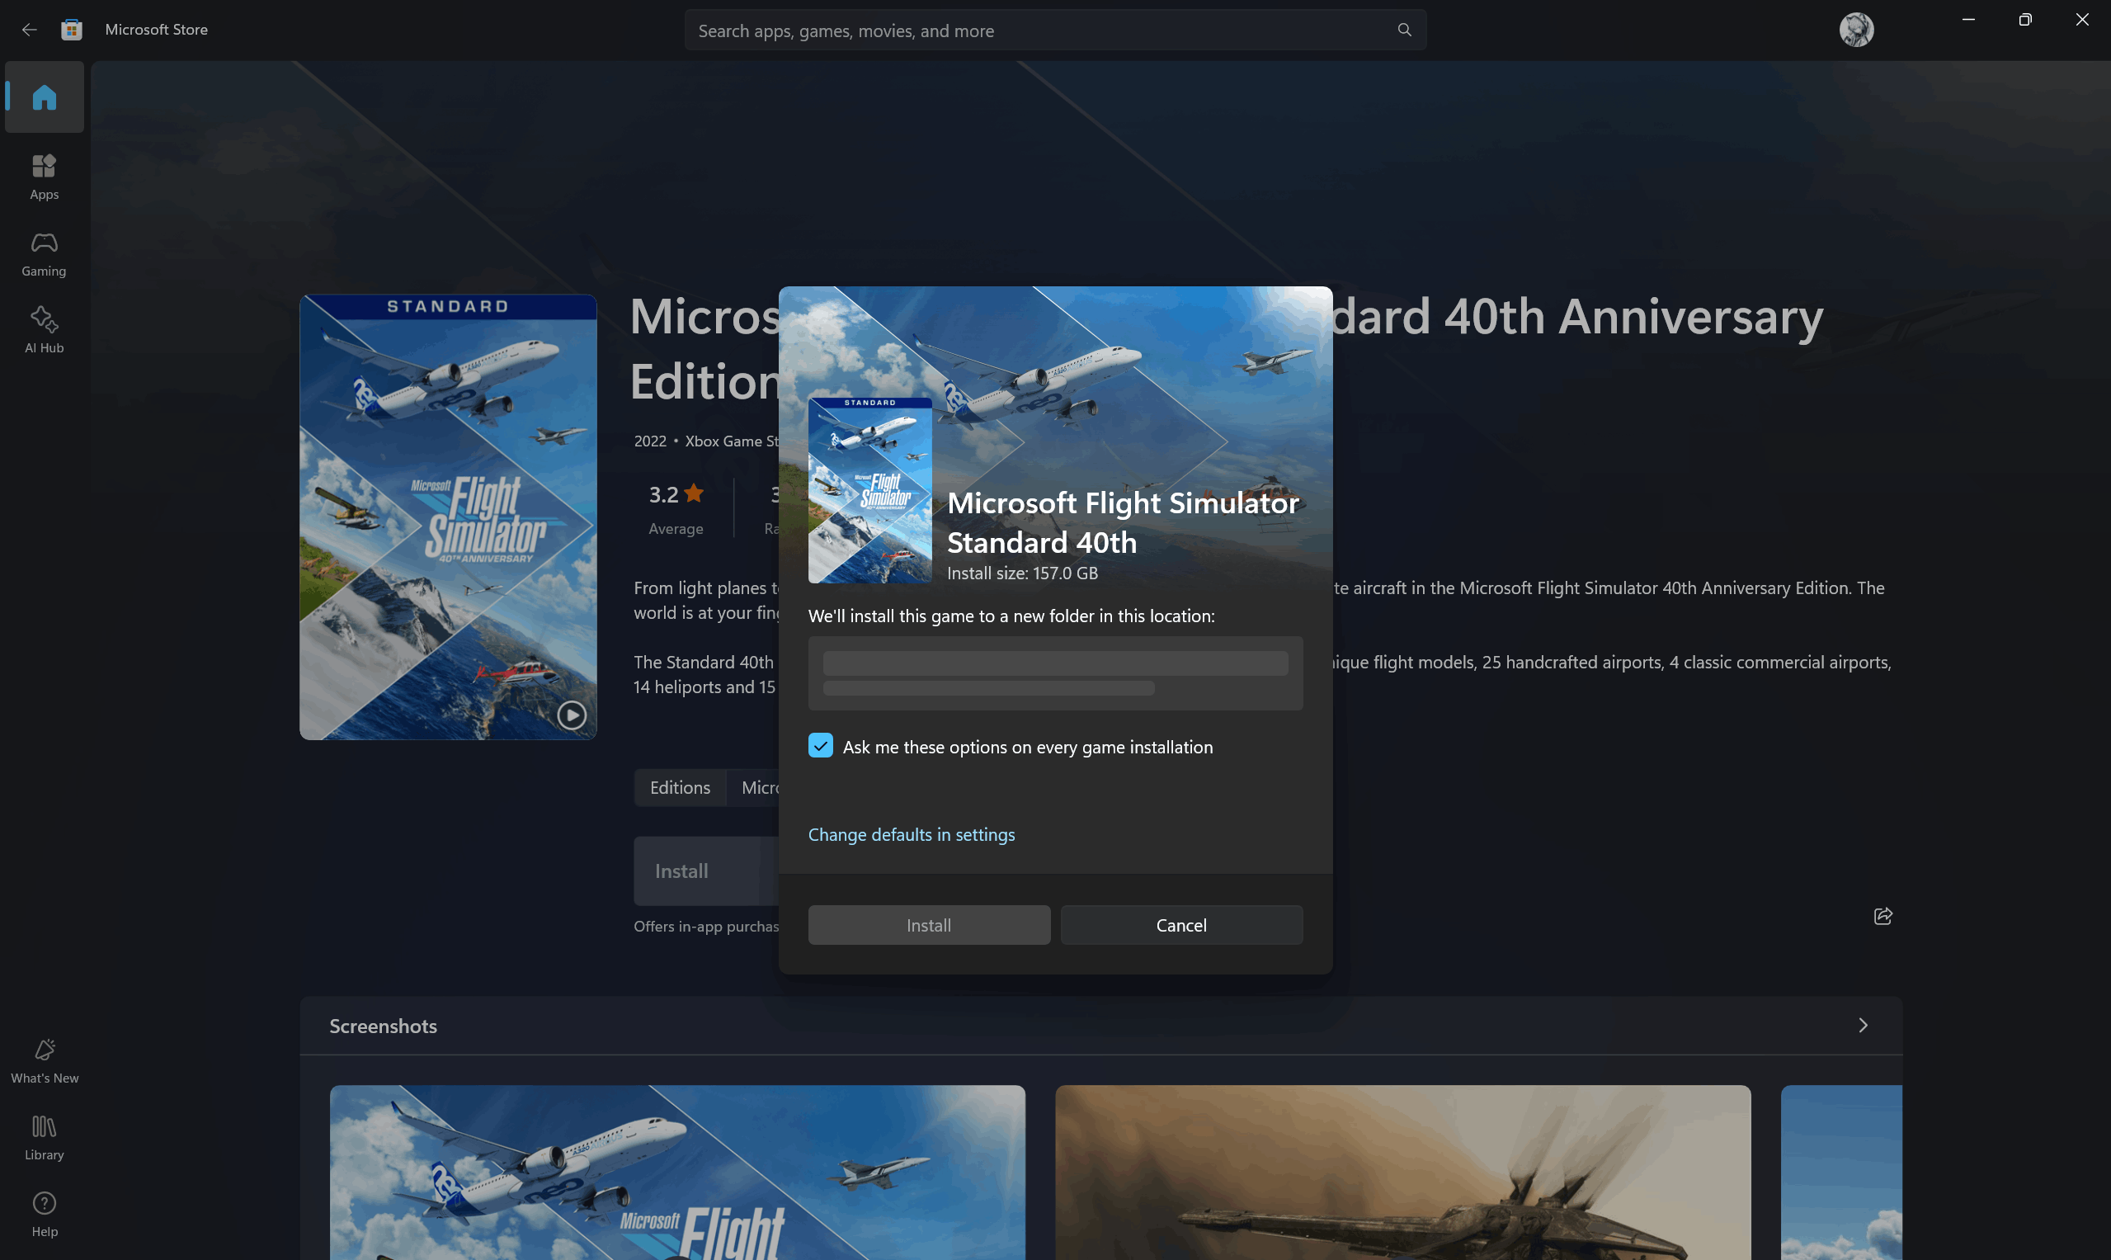Open the AI Hub sidebar icon
2111x1260 pixels.
click(x=45, y=329)
